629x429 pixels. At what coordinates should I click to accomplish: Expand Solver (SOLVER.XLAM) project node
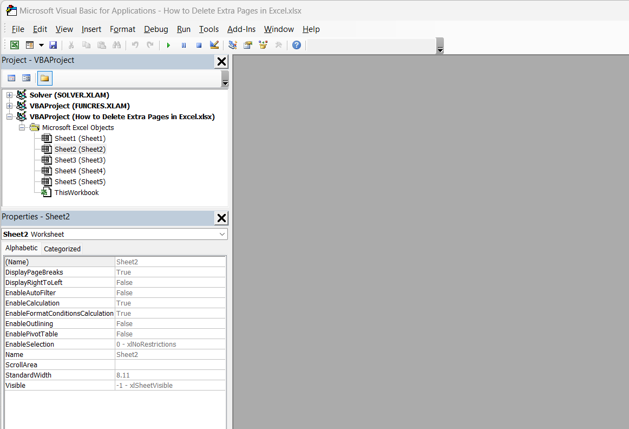point(9,95)
